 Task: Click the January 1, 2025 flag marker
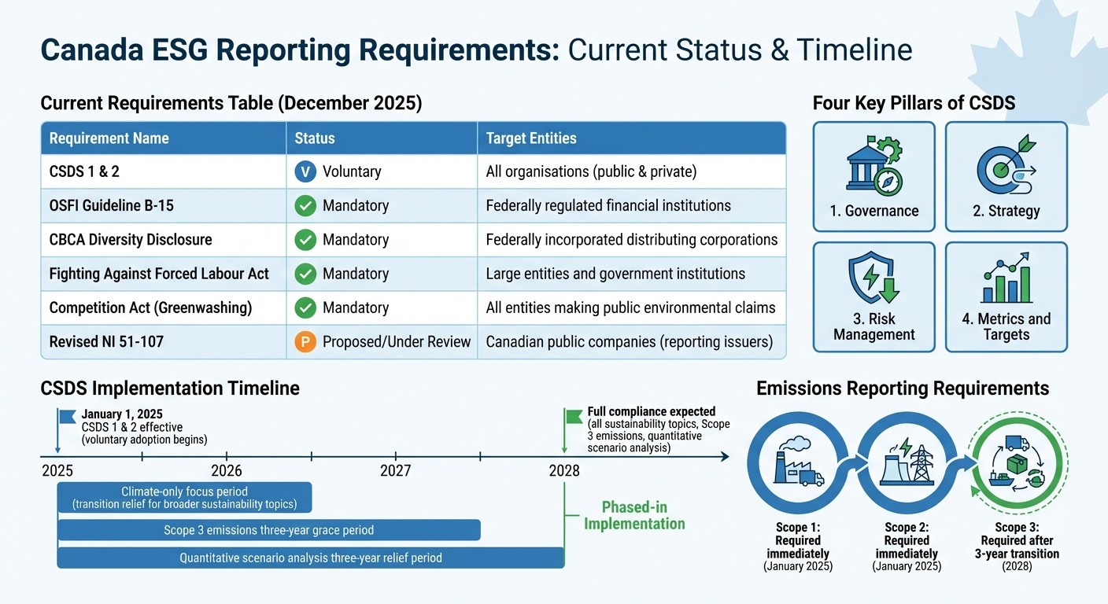click(x=65, y=417)
